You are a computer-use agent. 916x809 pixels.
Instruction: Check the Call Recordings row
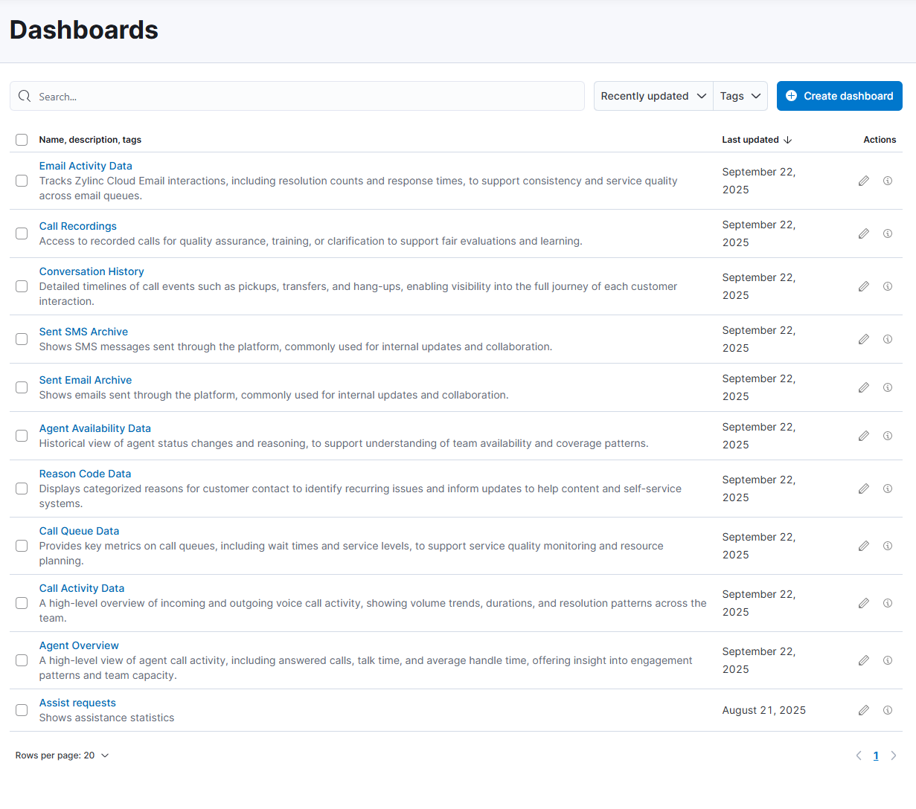(x=22, y=233)
